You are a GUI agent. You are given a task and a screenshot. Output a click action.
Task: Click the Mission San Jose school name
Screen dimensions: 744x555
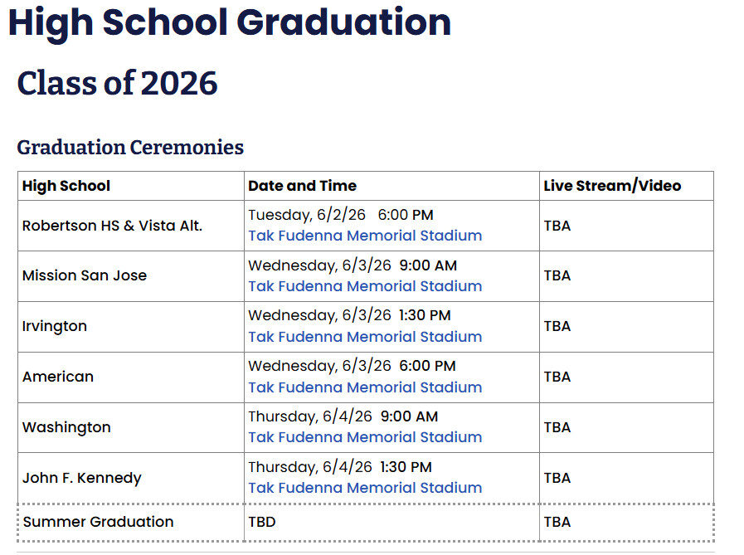pos(85,275)
